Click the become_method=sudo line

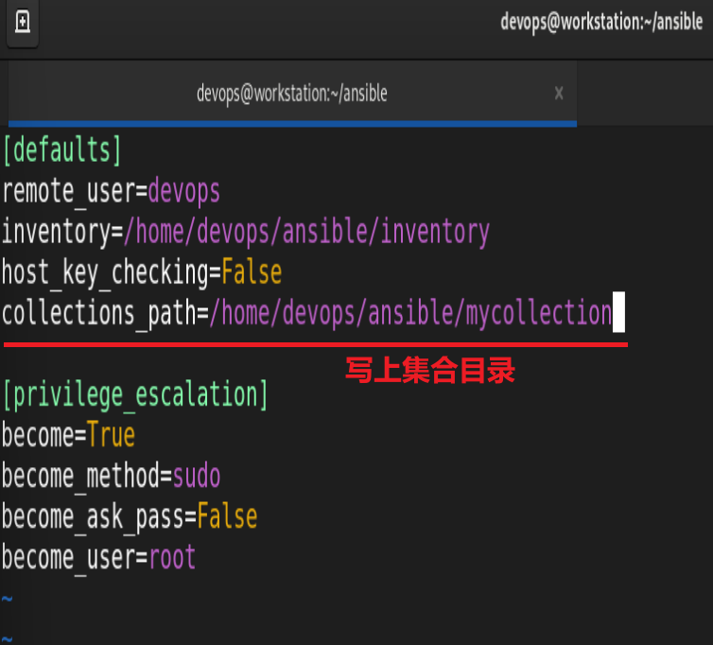click(111, 477)
